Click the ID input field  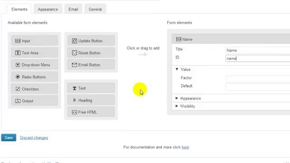tap(258, 58)
